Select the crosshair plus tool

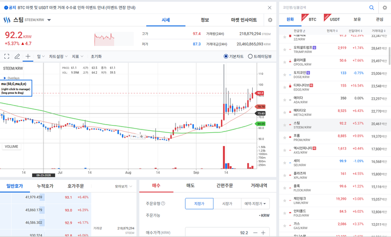coord(28,56)
